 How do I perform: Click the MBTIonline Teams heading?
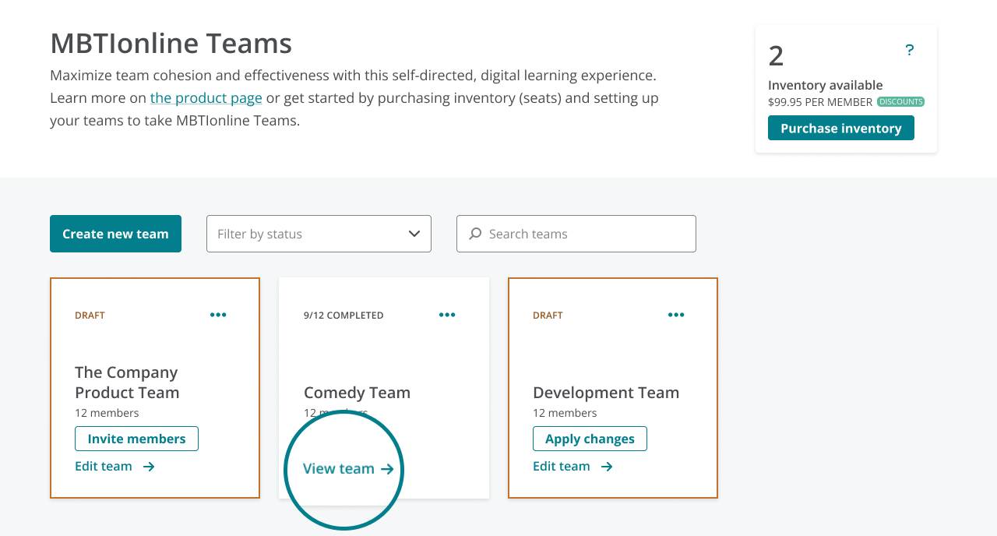[171, 43]
